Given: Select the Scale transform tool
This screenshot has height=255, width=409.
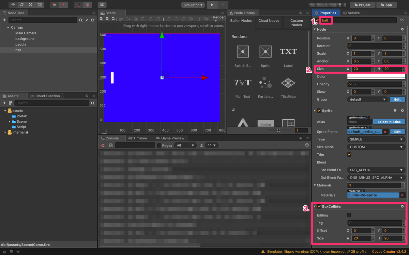Looking at the screenshot, I should [31, 5].
